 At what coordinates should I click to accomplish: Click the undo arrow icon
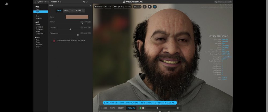pos(84,2)
